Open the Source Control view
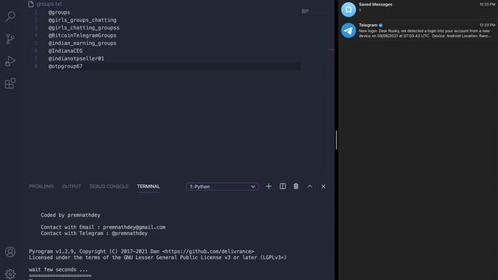 click(10, 39)
